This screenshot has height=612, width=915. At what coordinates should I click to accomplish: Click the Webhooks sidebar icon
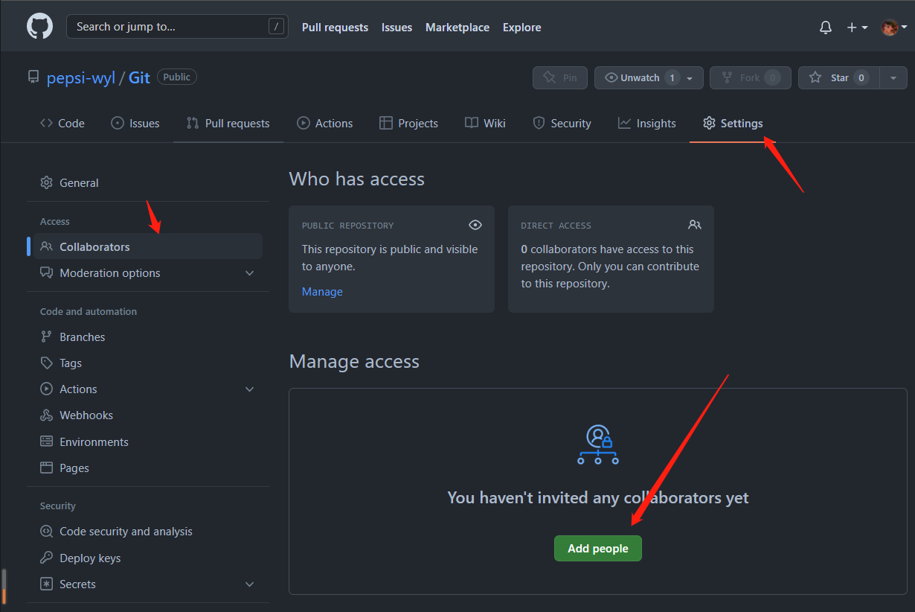[46, 415]
